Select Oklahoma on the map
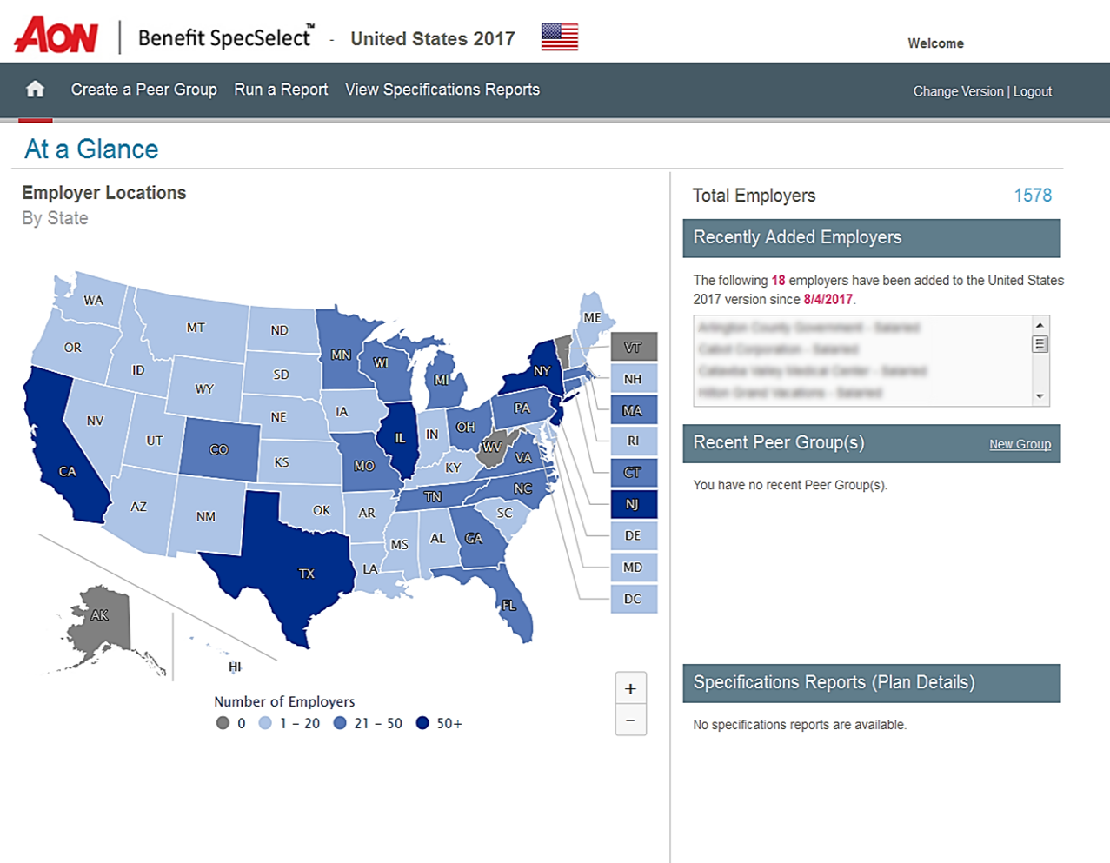The image size is (1110, 863). point(320,508)
